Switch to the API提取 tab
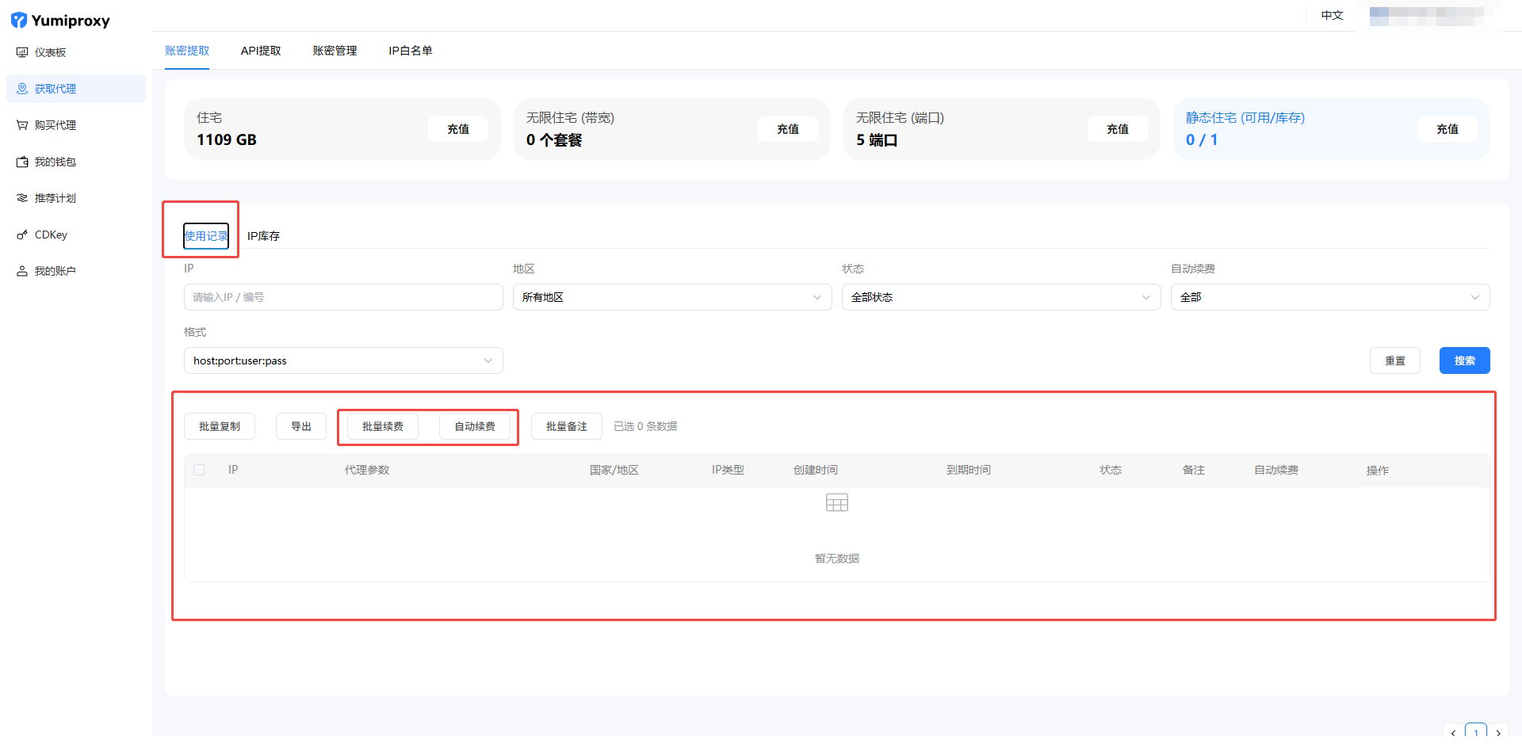 (261, 51)
